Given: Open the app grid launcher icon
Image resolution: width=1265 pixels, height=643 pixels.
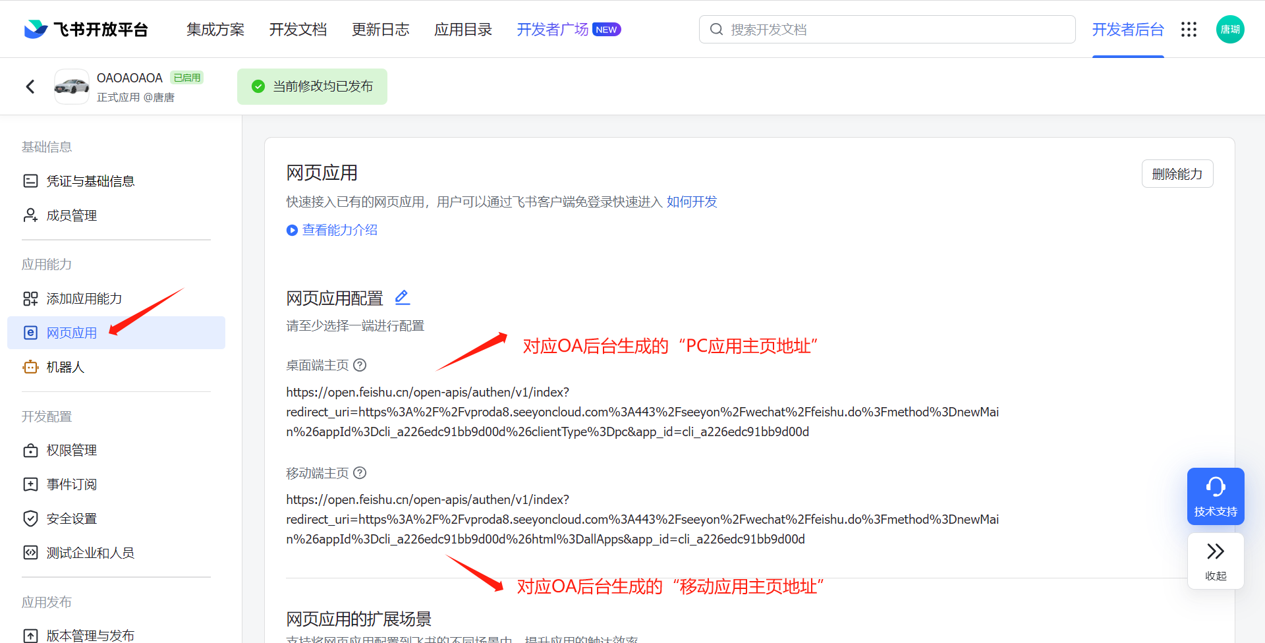Looking at the screenshot, I should coord(1189,29).
